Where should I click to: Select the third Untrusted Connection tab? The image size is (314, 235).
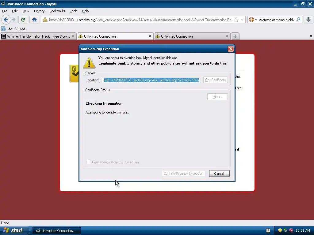point(192,36)
